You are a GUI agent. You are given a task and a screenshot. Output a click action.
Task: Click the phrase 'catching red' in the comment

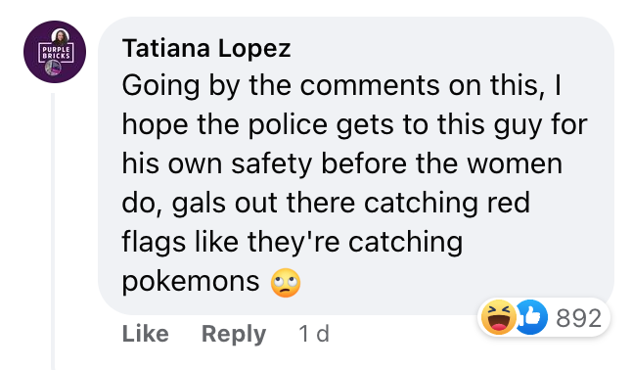pyautogui.click(x=447, y=203)
